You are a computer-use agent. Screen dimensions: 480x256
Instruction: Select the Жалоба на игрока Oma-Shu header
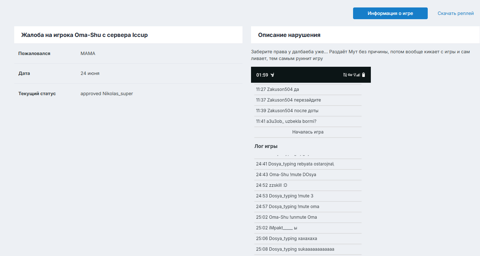85,35
